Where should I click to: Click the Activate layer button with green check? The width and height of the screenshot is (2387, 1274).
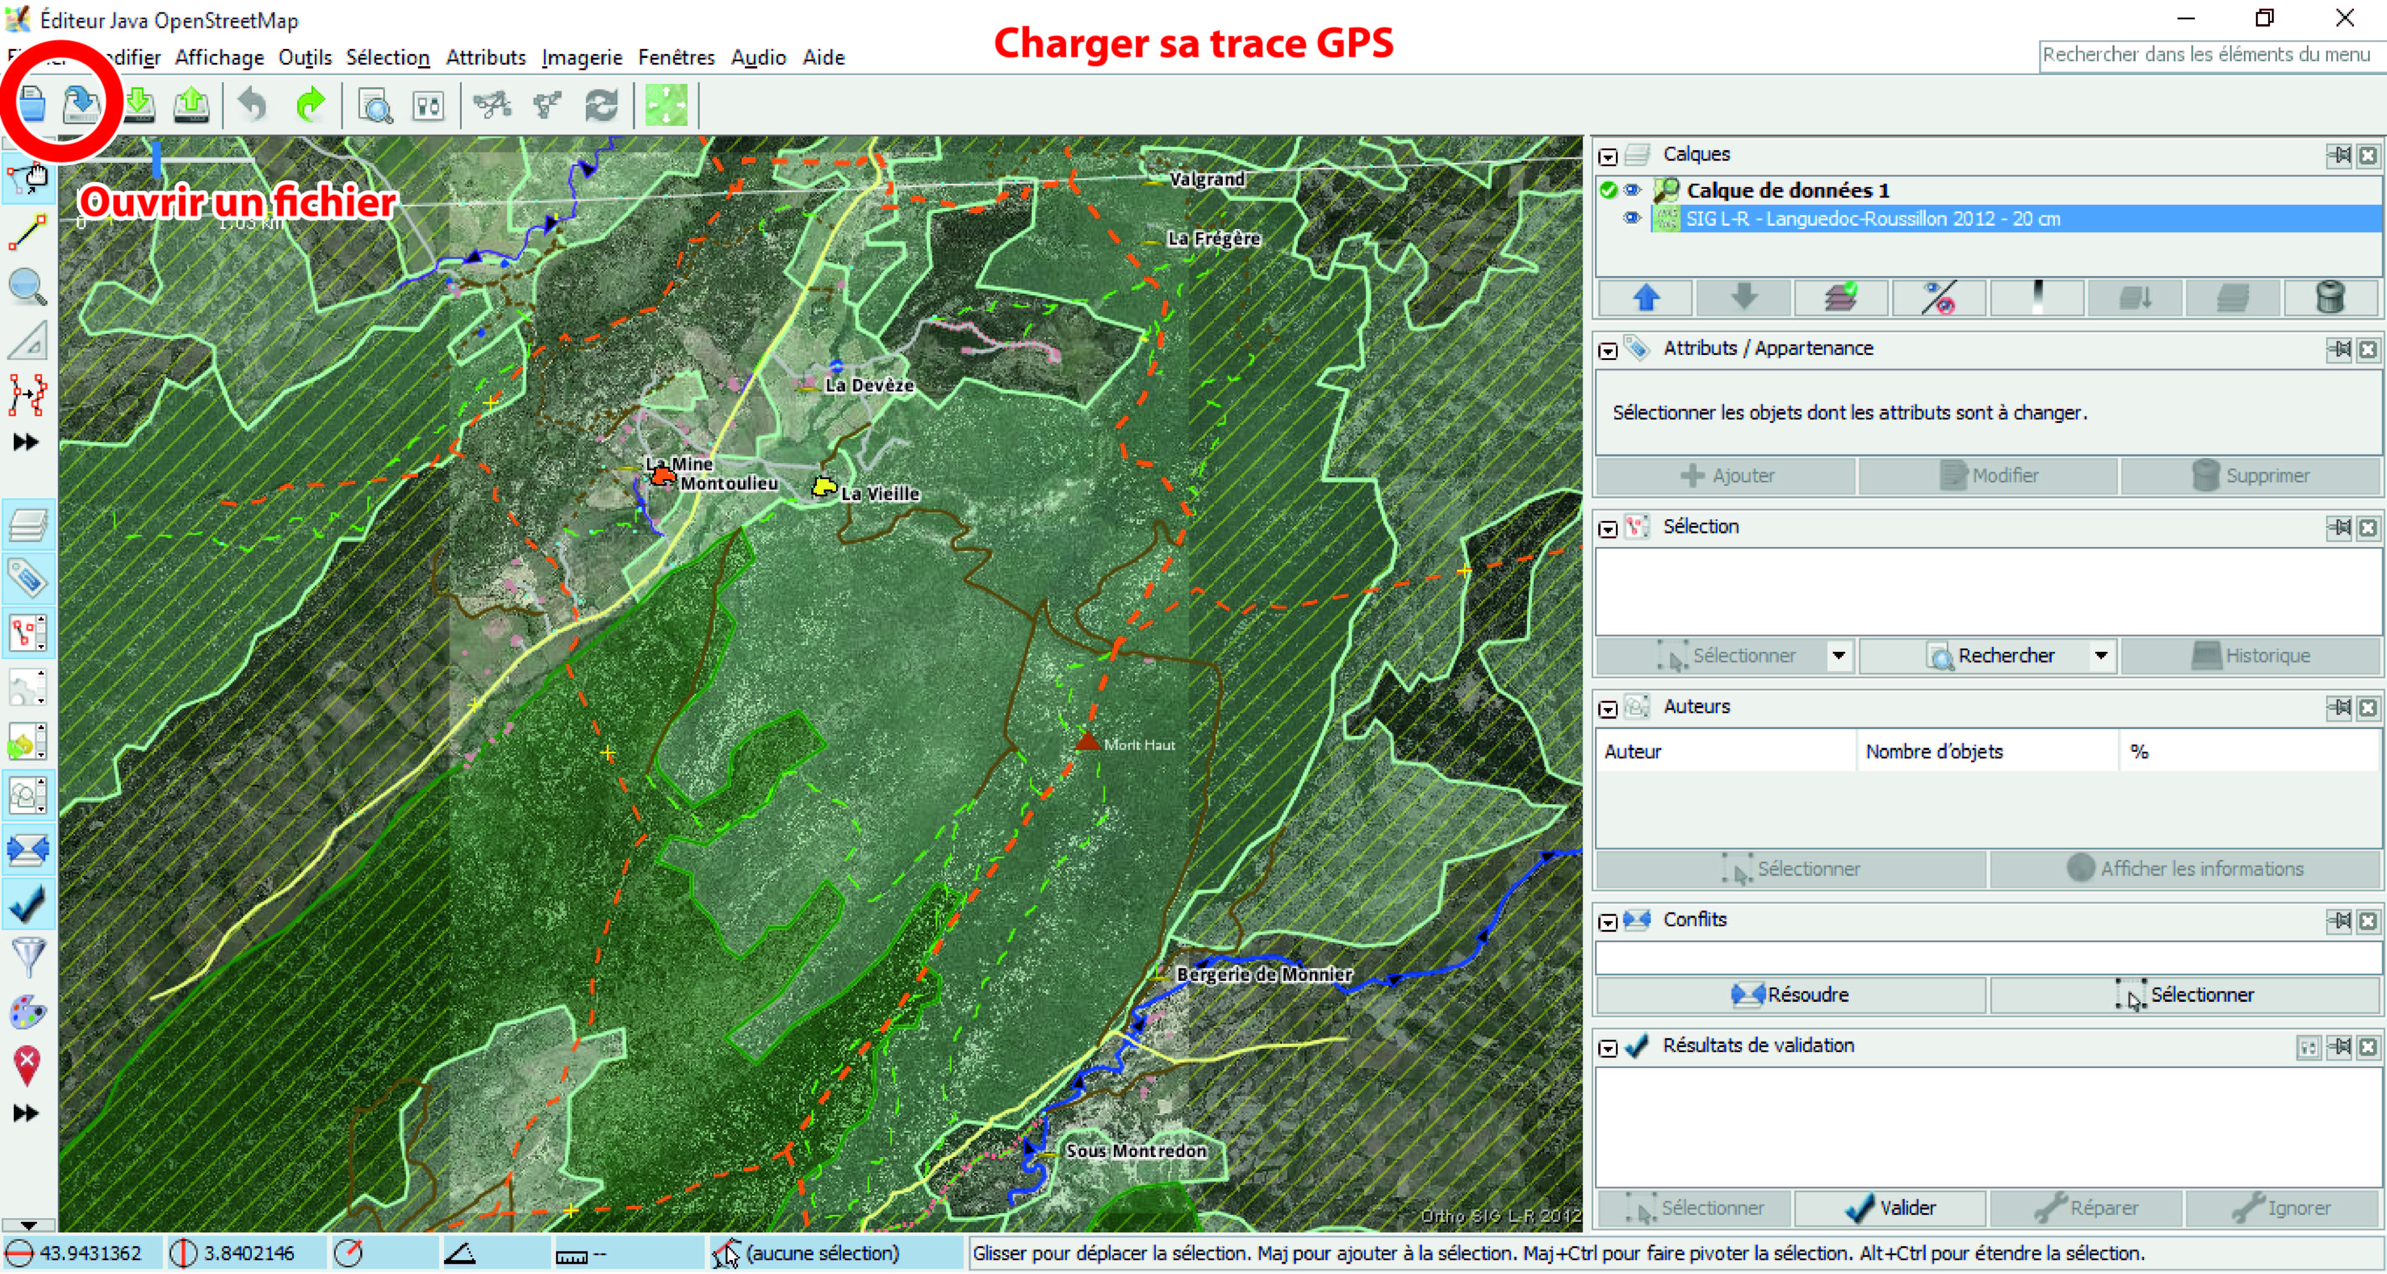click(1841, 298)
